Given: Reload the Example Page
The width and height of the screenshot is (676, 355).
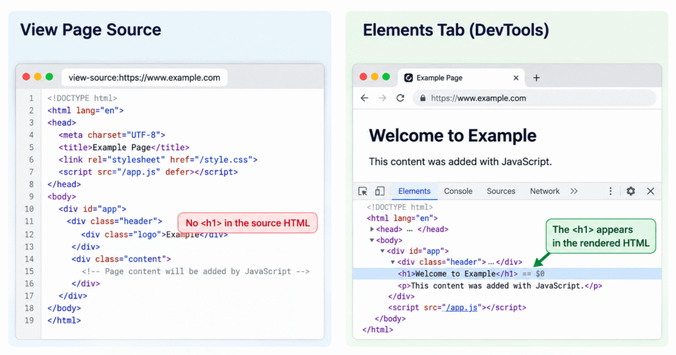Looking at the screenshot, I should tap(401, 98).
